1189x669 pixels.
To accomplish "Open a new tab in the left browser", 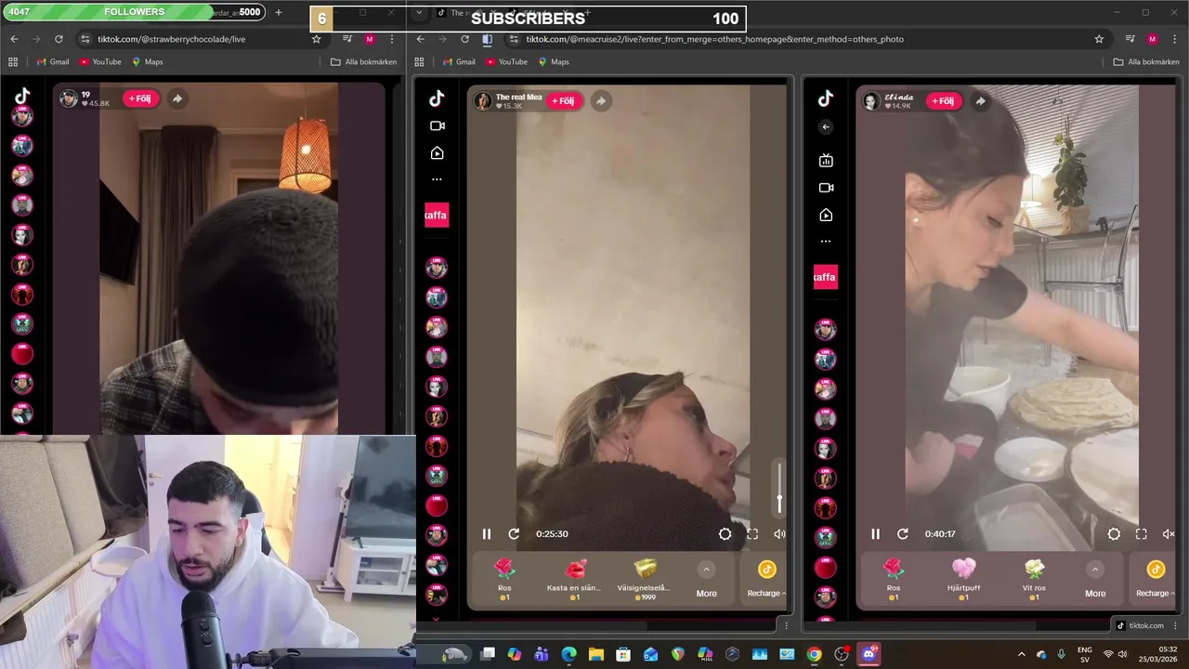I will (278, 12).
